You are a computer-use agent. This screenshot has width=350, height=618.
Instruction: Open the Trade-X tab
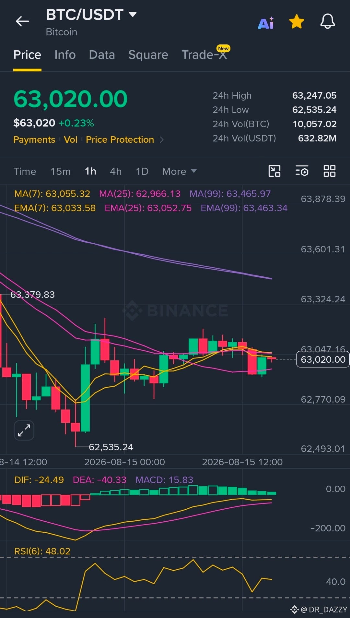(204, 55)
